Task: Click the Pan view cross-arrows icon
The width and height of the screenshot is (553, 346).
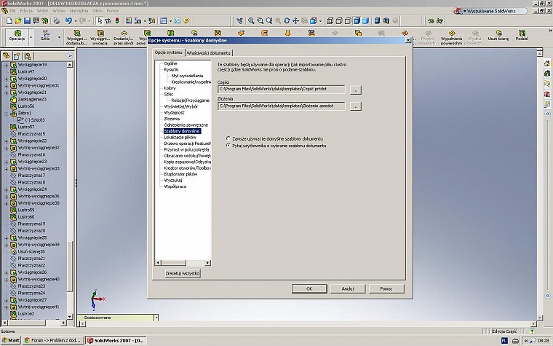Action: [x=295, y=21]
